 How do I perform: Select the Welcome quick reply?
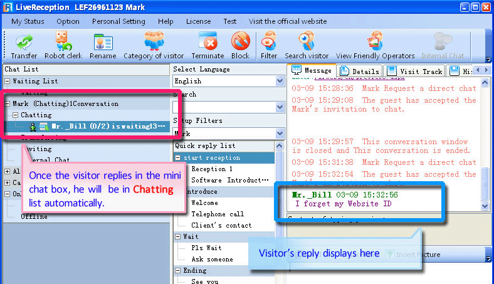click(x=204, y=202)
